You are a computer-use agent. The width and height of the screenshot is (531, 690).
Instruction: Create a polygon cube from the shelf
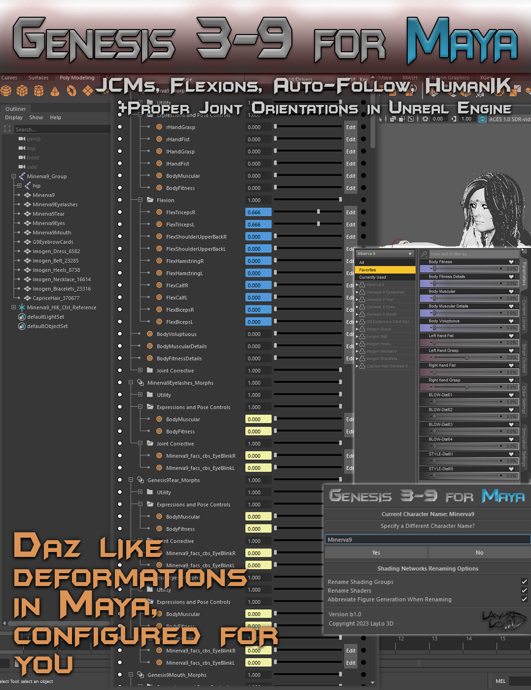tap(22, 91)
